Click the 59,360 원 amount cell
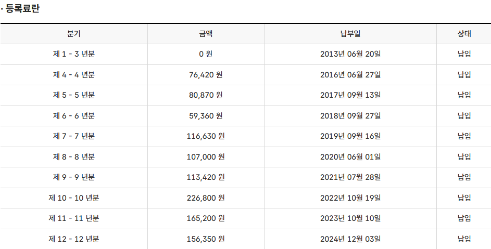The height and width of the screenshot is (249, 491). tap(206, 116)
